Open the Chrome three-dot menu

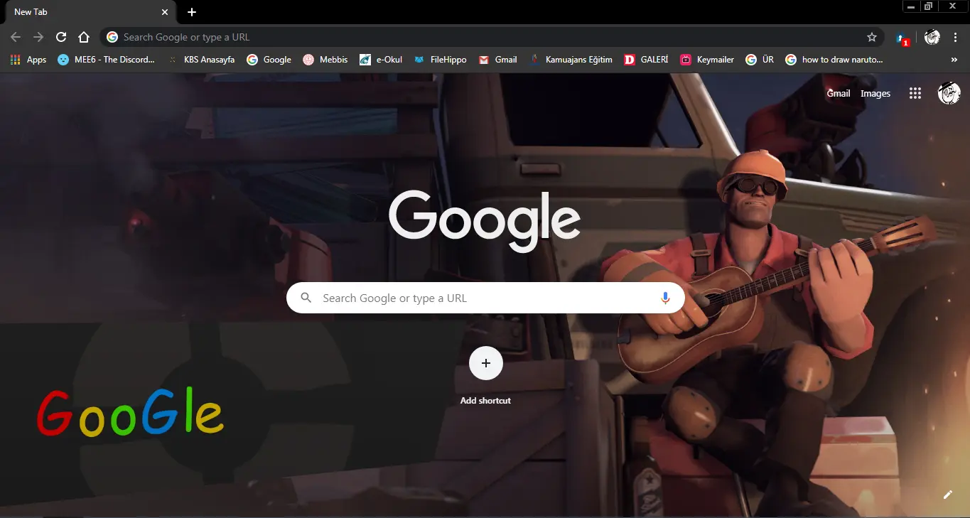pos(955,37)
